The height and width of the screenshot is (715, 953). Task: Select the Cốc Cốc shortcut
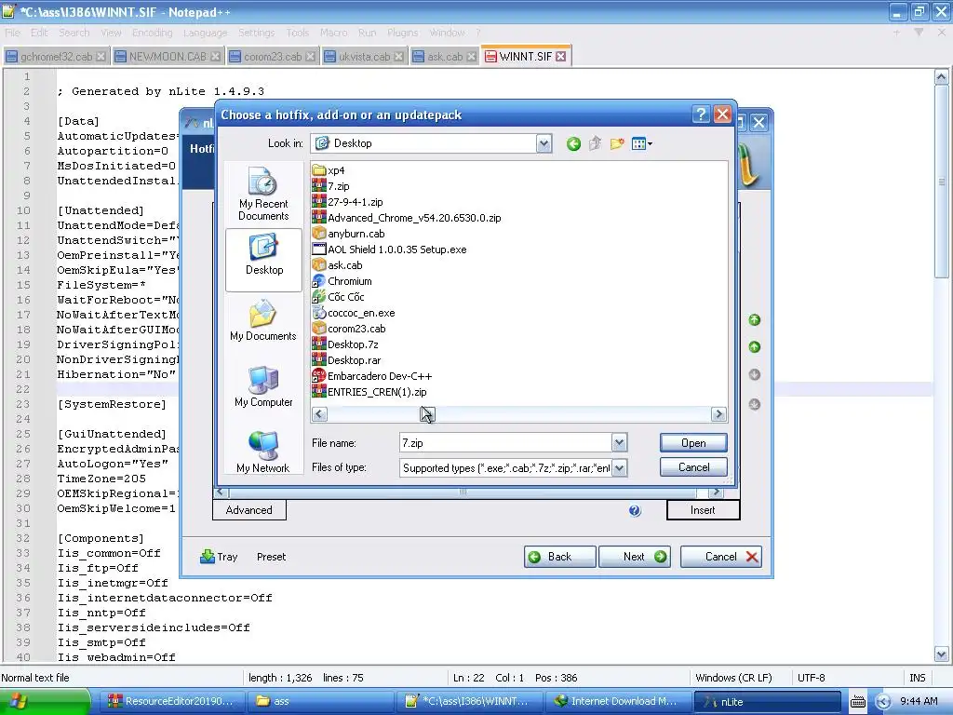pyautogui.click(x=339, y=297)
